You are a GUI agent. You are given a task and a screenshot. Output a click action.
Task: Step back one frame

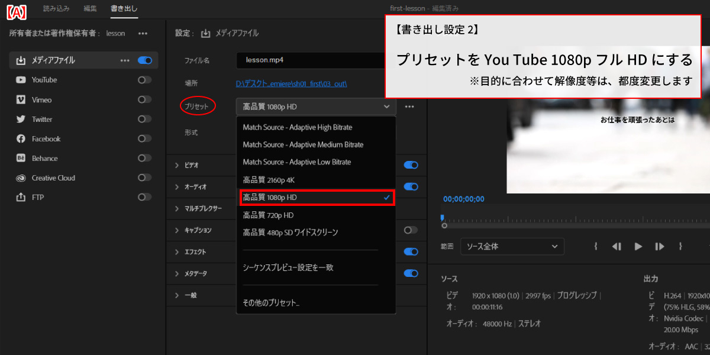point(617,247)
